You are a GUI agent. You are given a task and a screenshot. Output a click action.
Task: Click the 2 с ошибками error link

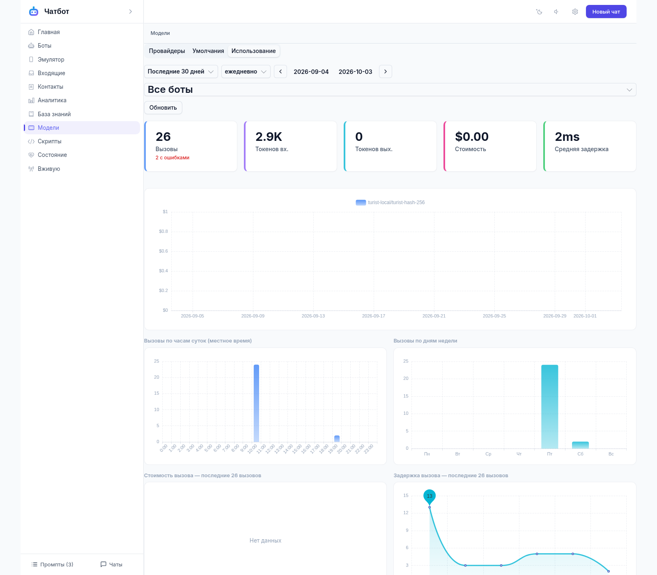172,158
